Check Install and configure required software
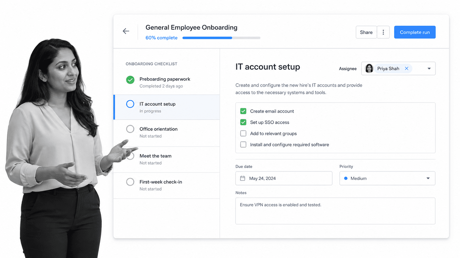Screen dimensions: 460x258 coord(243,144)
